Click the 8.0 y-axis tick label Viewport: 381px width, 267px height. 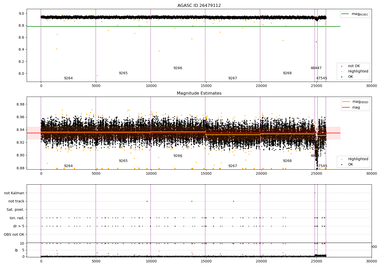(21, 73)
